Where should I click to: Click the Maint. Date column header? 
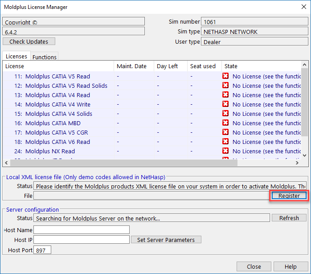(x=134, y=66)
